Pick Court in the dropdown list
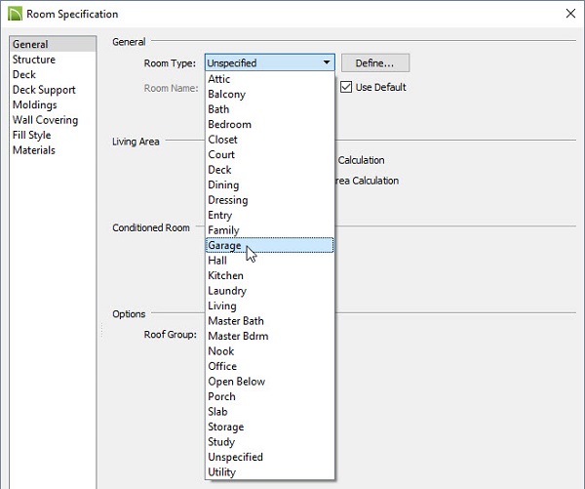Image resolution: width=585 pixels, height=489 pixels. [269, 154]
